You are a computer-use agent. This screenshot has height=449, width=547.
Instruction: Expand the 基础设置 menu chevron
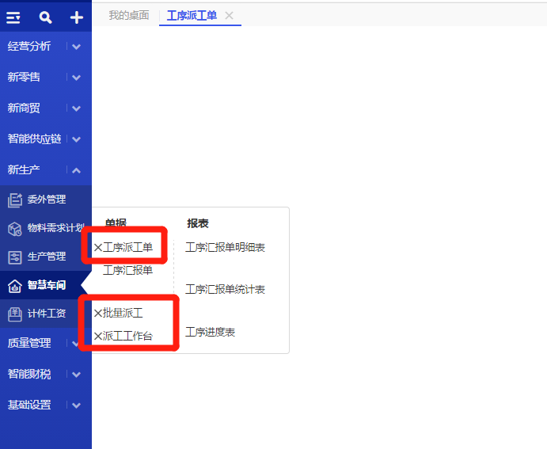[x=77, y=405]
